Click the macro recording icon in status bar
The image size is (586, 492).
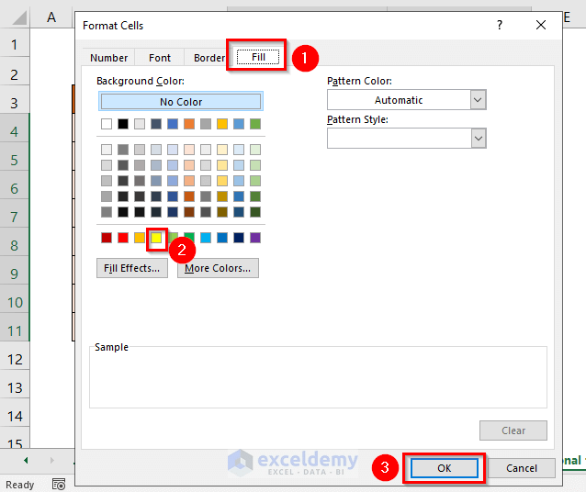click(59, 485)
